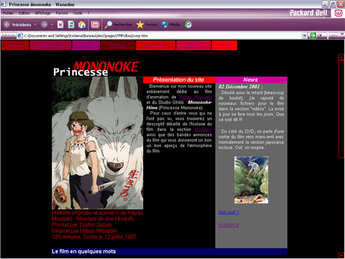345x259 pixels.
Task: Refresh the page with green arrows icon
Action: [x=71, y=25]
